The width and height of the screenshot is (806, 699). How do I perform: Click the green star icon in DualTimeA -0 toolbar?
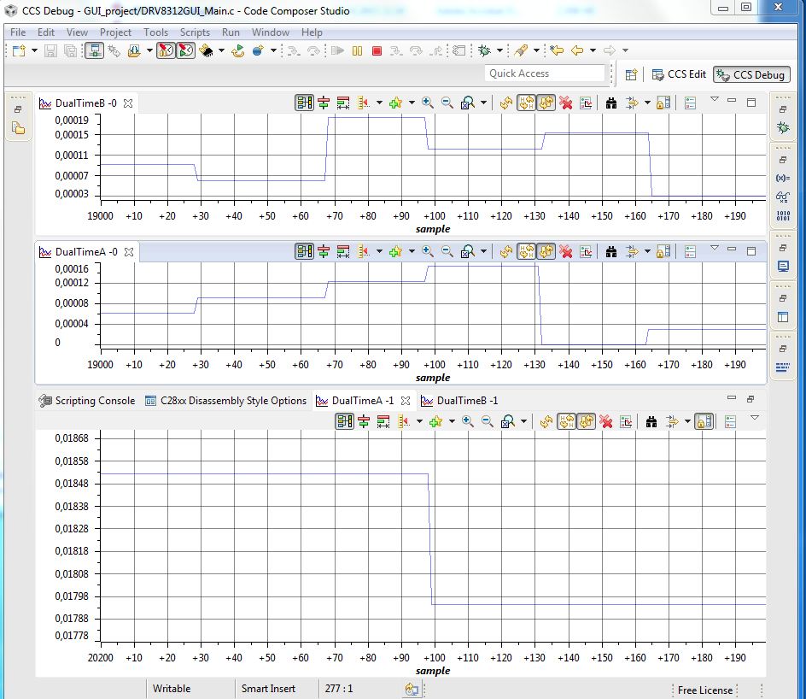coord(395,251)
